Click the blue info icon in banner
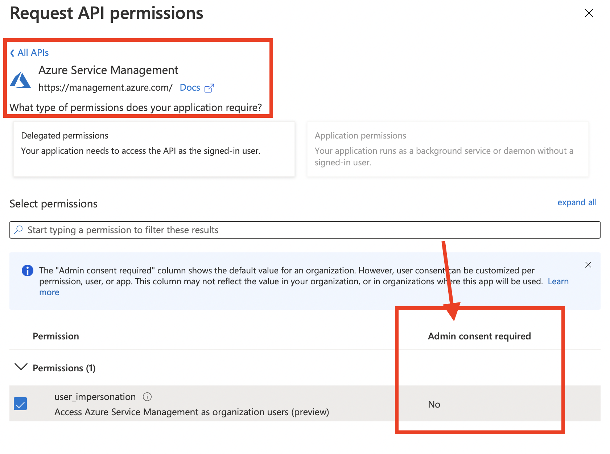The image size is (610, 454). (28, 271)
